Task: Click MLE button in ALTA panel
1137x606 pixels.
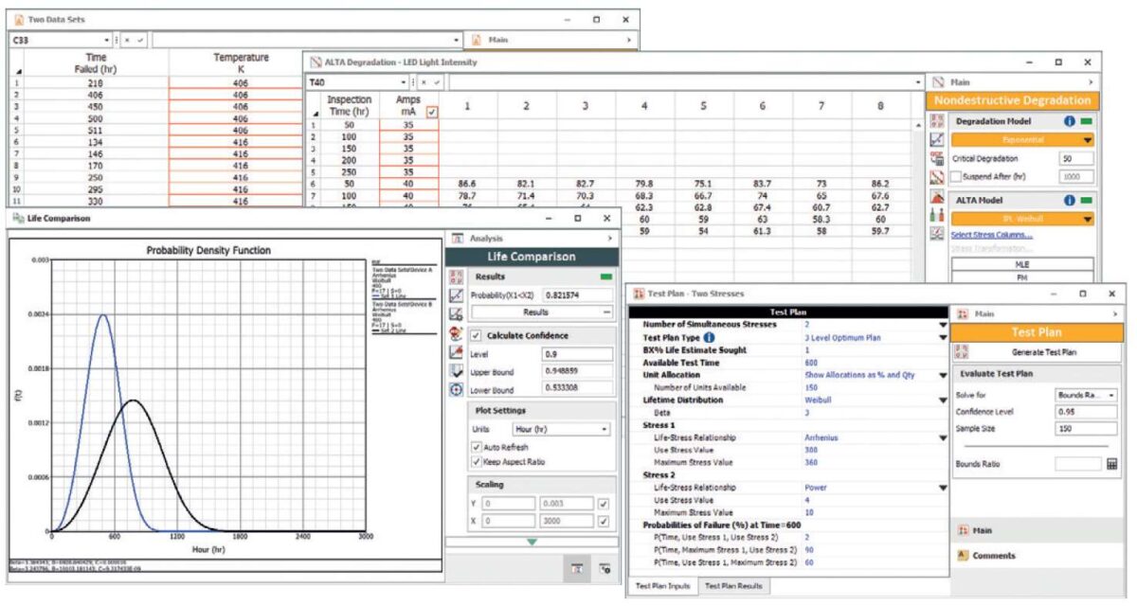Action: pyautogui.click(x=1022, y=265)
